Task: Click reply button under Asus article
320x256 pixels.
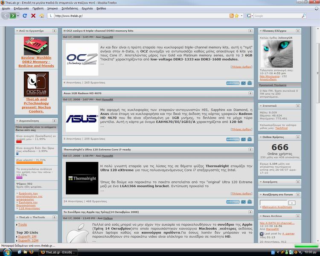Action: pyautogui.click(x=233, y=139)
